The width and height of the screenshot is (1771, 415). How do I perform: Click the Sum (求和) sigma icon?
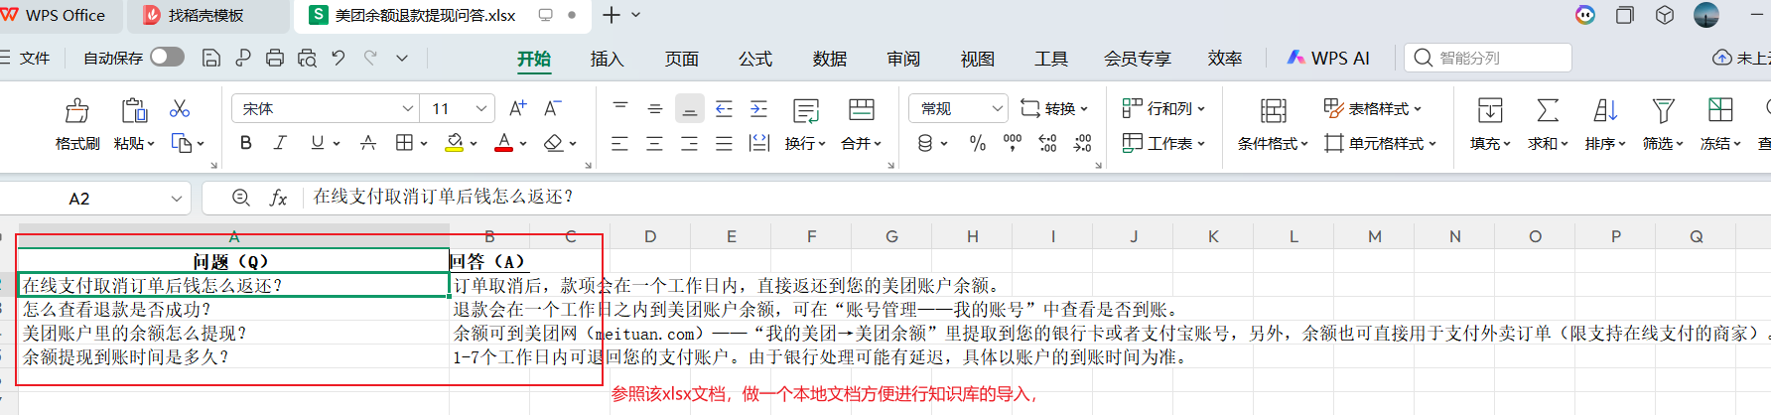(1548, 110)
